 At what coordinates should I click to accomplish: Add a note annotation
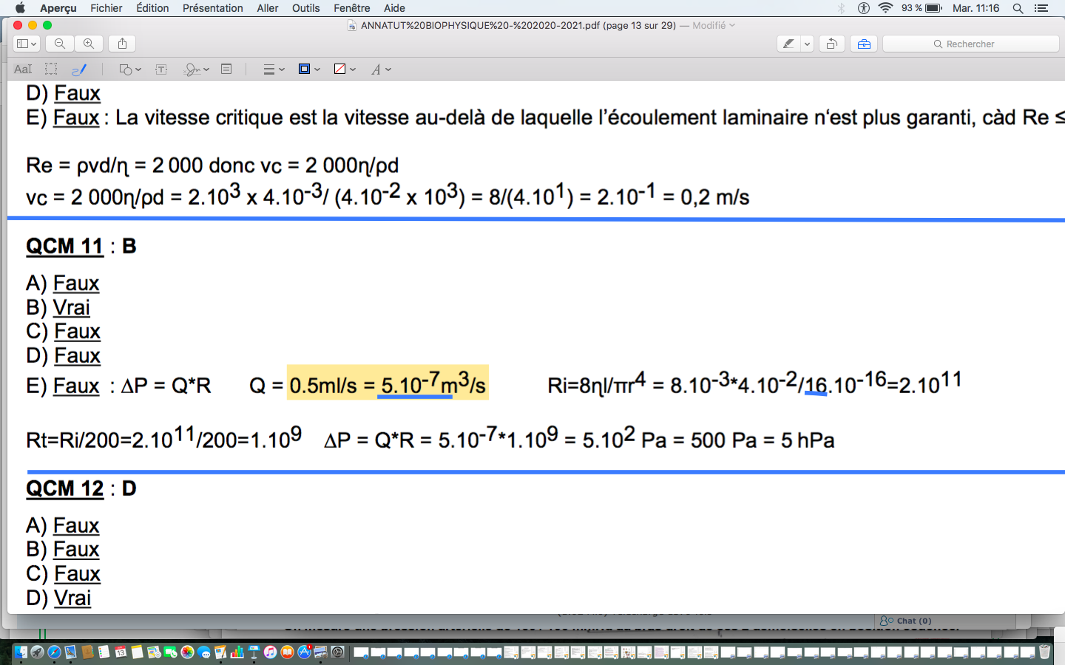(226, 69)
